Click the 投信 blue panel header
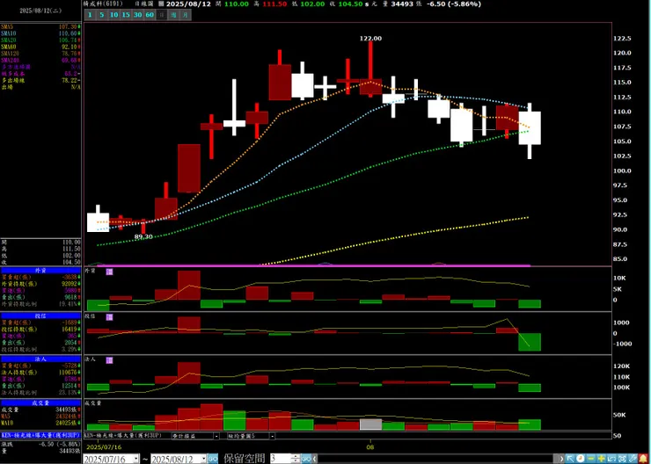 [x=40, y=316]
